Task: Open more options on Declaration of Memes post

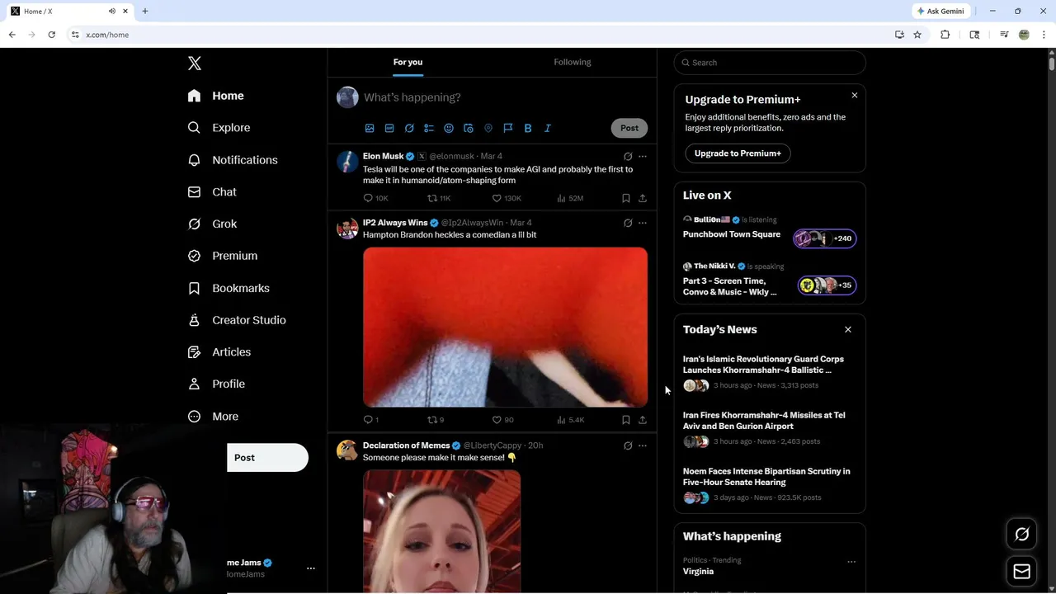Action: click(643, 445)
